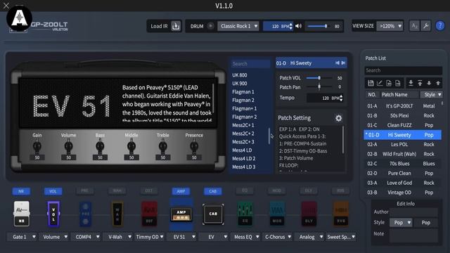Viewport: 450px width, 253px height.
Task: Mute the drum volume speaker icon
Action: pos(298,26)
